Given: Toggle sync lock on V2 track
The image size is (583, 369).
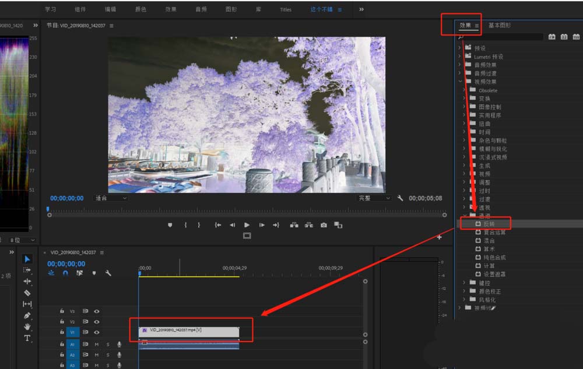Looking at the screenshot, I should (x=85, y=321).
